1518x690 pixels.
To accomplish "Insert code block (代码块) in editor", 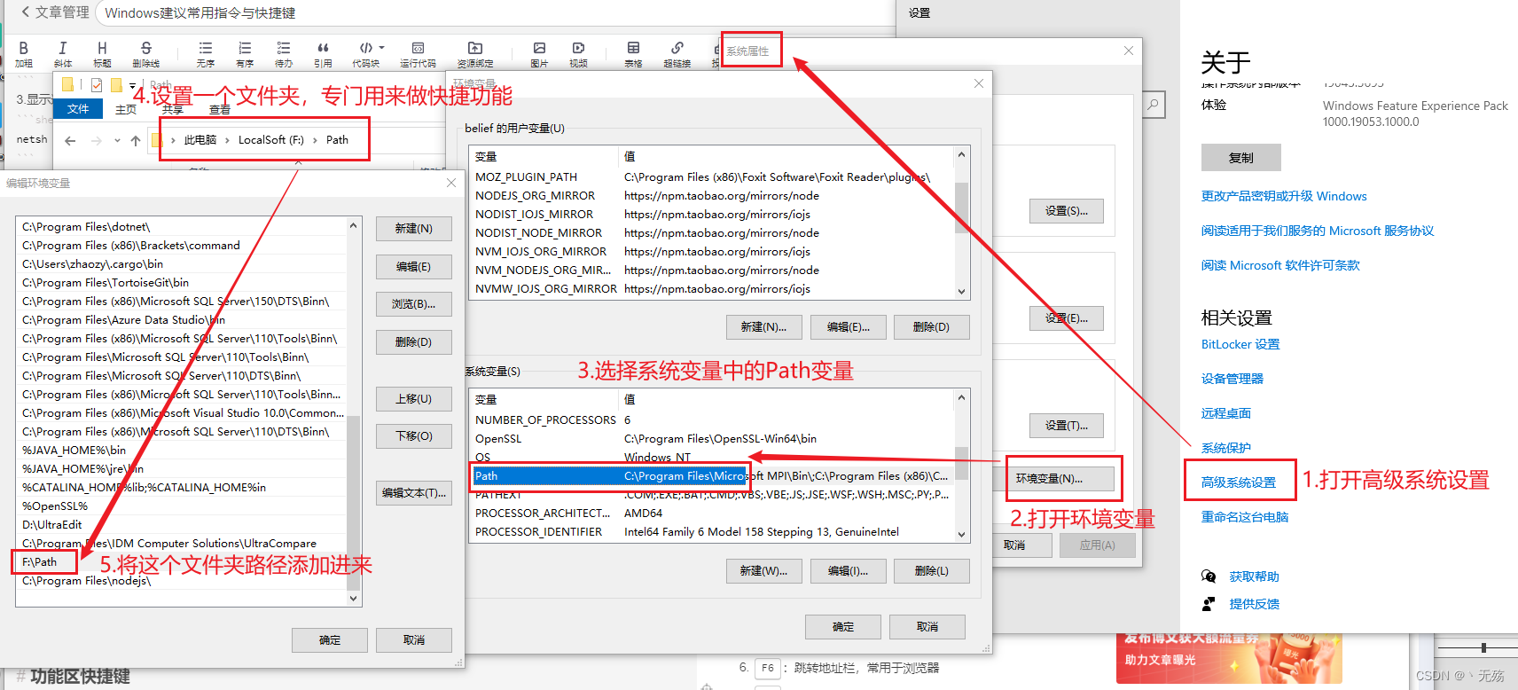I will tap(365, 53).
